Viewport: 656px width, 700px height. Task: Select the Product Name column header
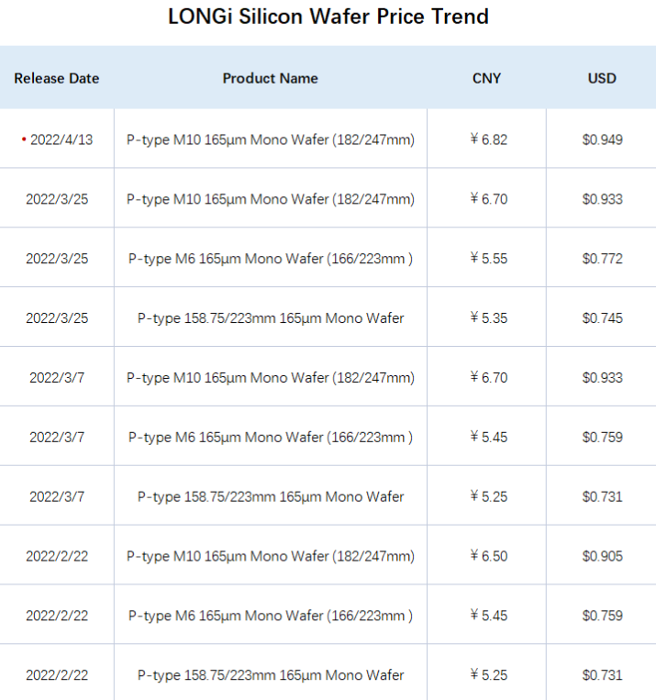coord(270,79)
